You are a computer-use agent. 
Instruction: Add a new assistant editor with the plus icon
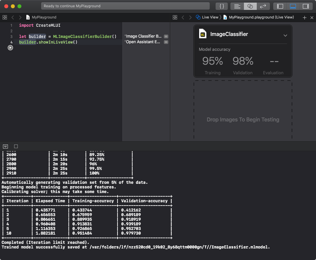[304, 17]
